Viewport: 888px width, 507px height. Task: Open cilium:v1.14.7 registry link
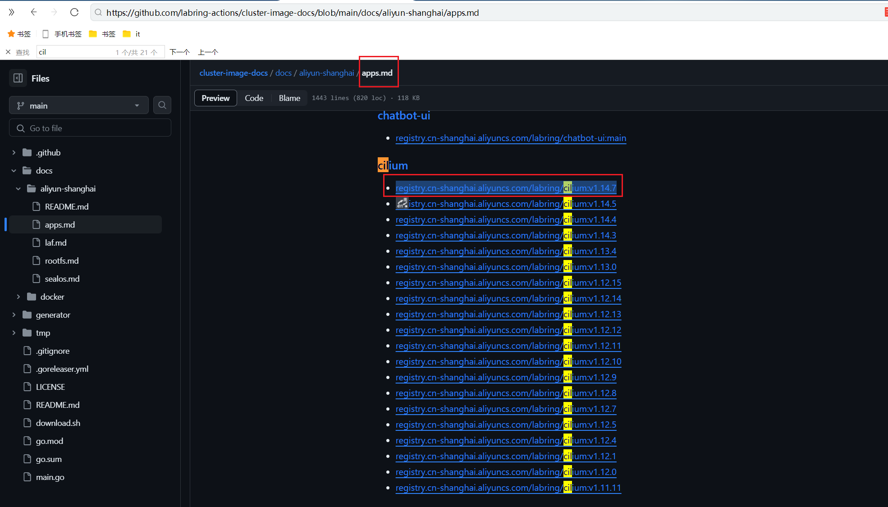(x=506, y=188)
